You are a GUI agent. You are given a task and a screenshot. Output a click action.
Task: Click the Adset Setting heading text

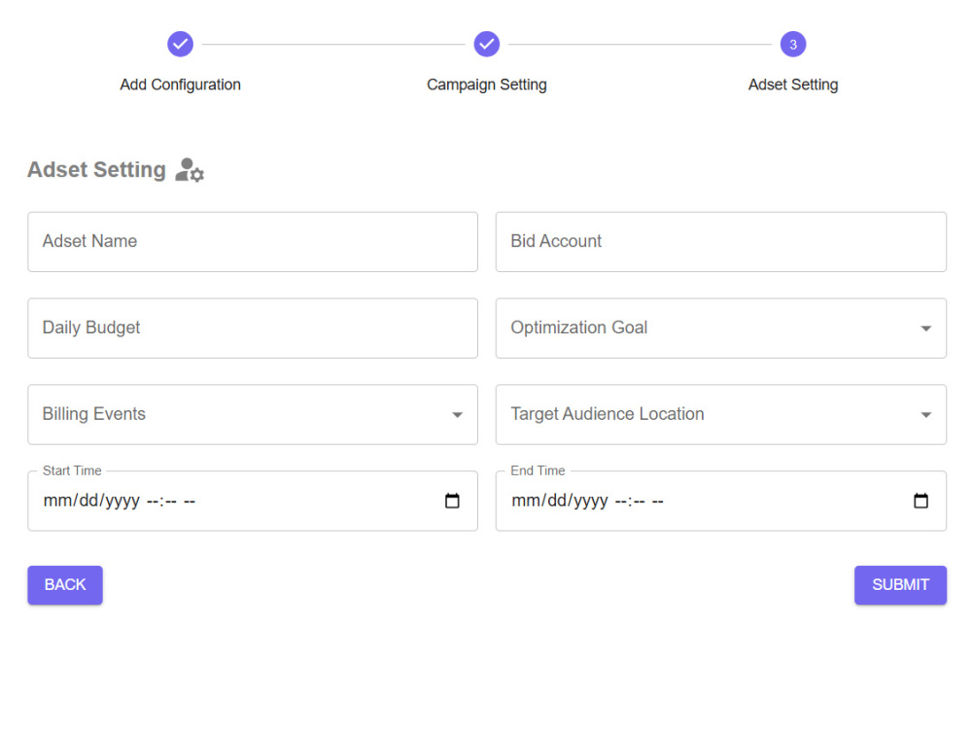[x=96, y=169]
